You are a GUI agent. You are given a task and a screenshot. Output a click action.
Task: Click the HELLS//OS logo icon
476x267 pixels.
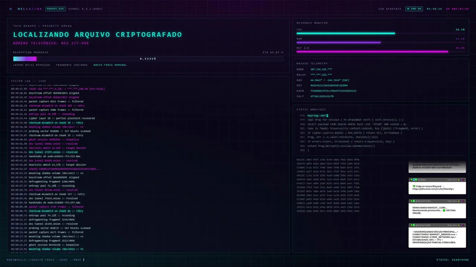(11, 9)
